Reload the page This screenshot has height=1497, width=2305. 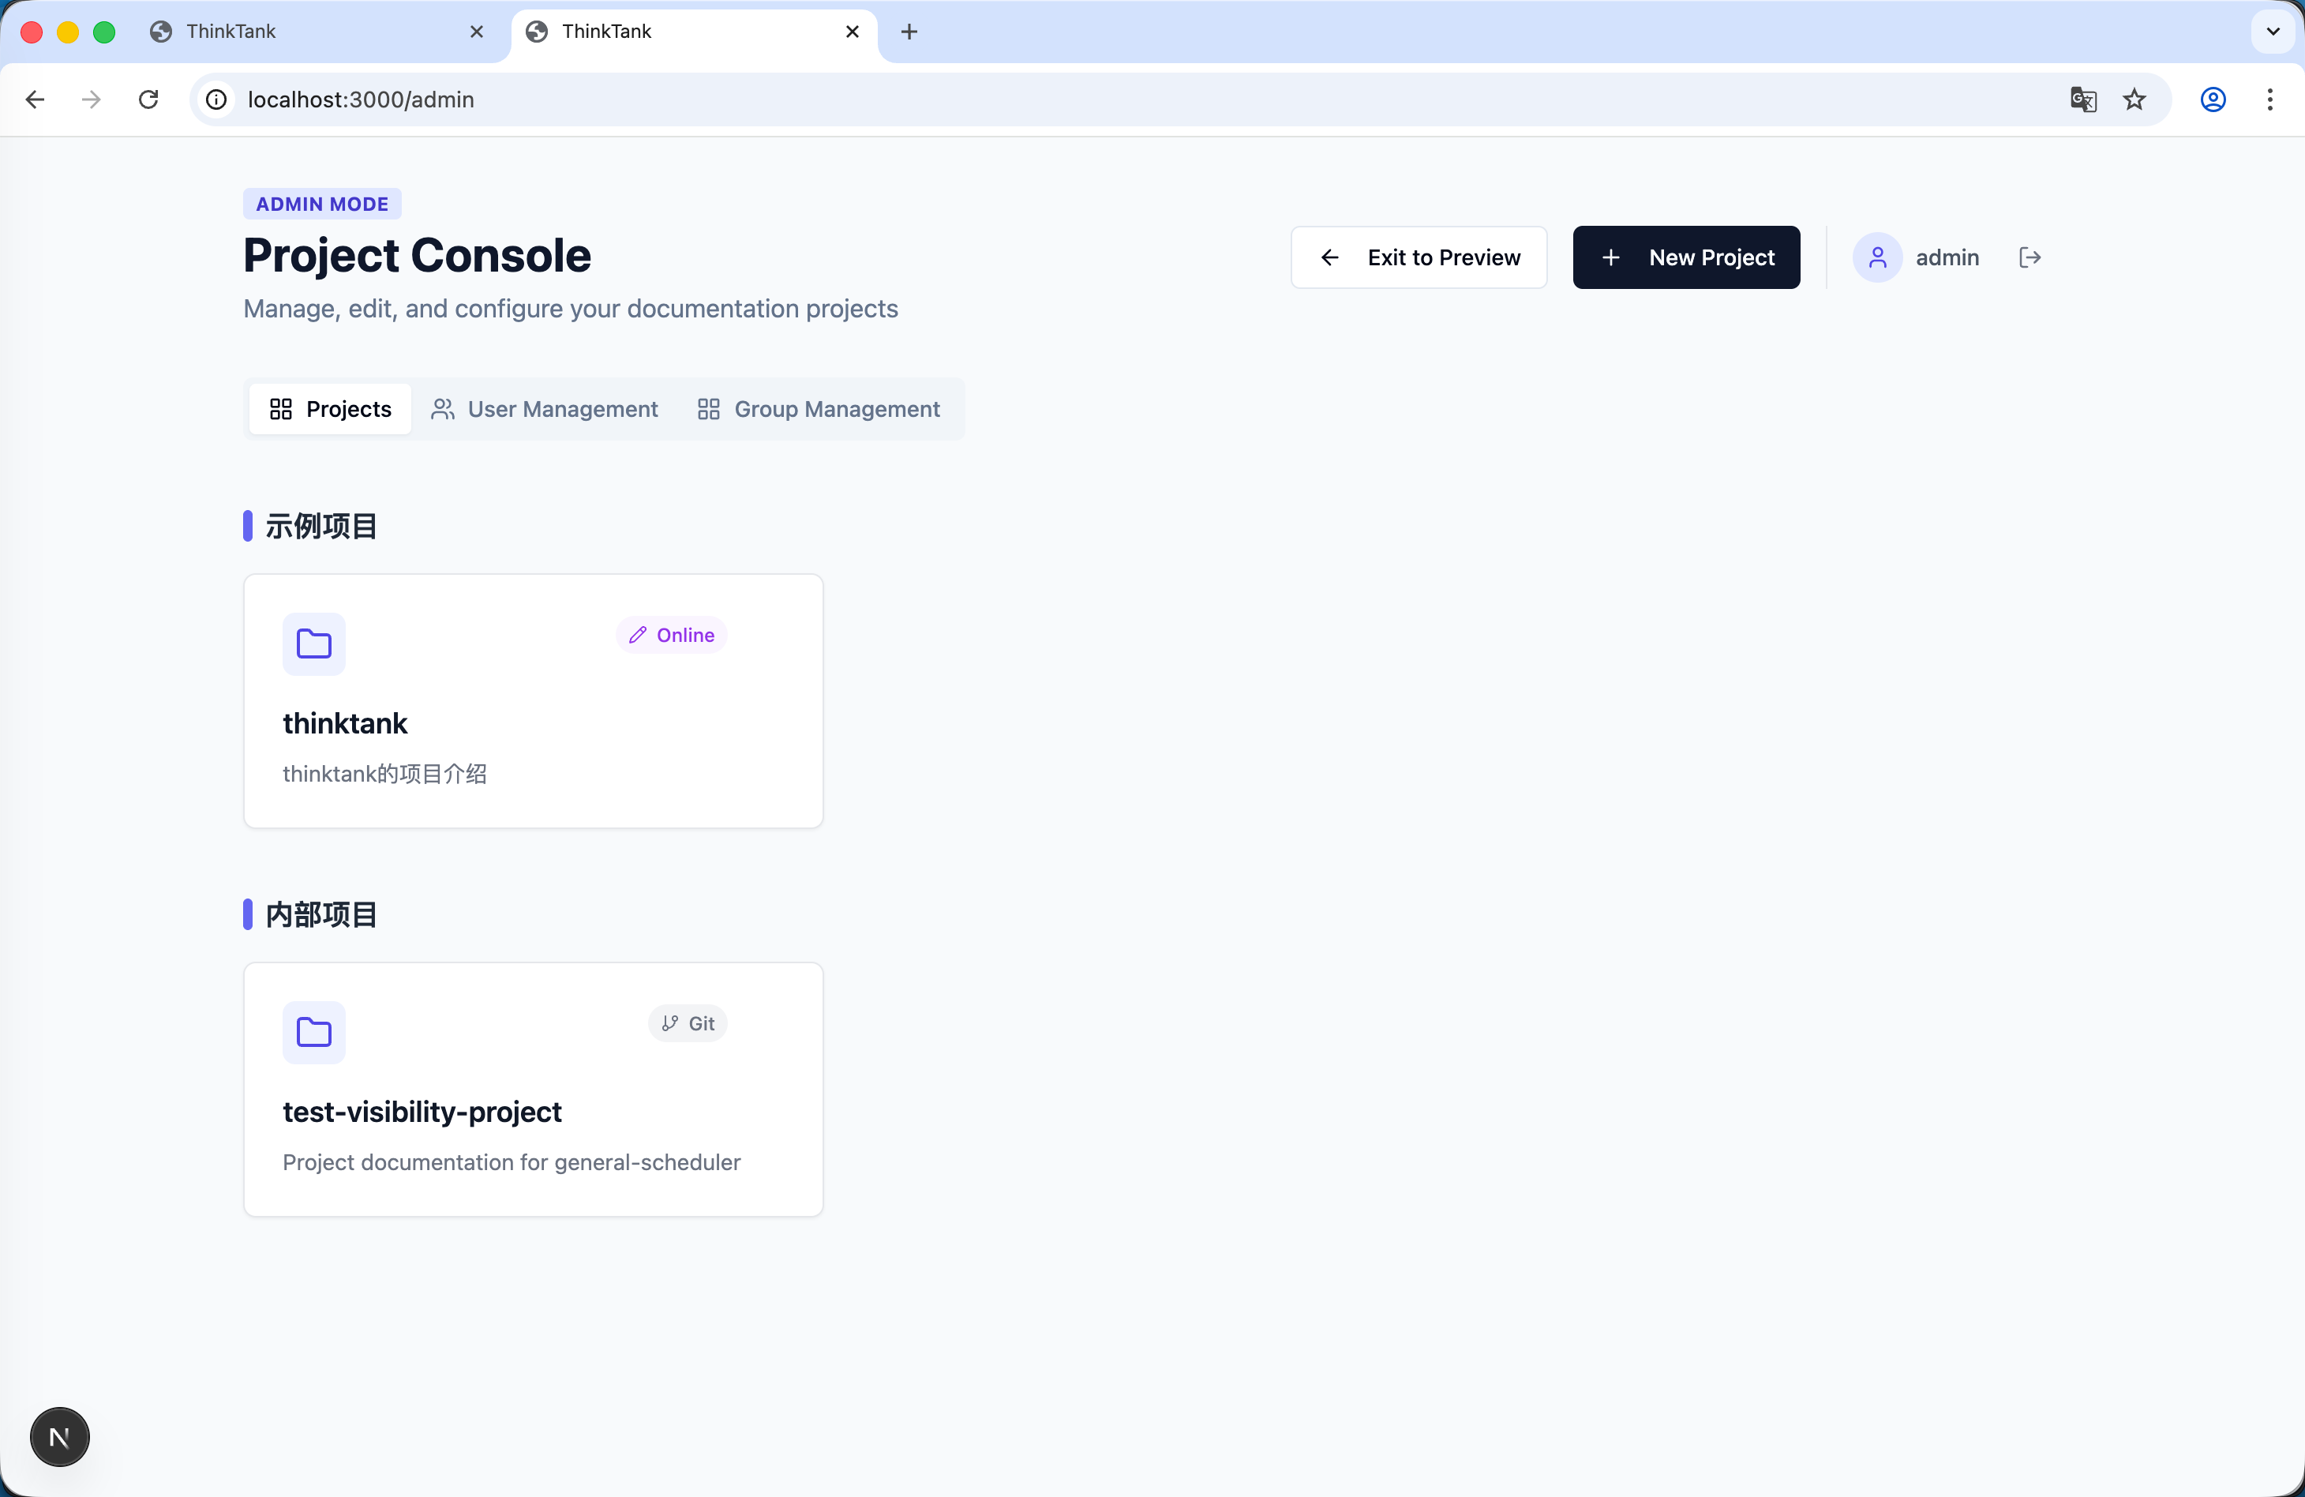point(148,99)
